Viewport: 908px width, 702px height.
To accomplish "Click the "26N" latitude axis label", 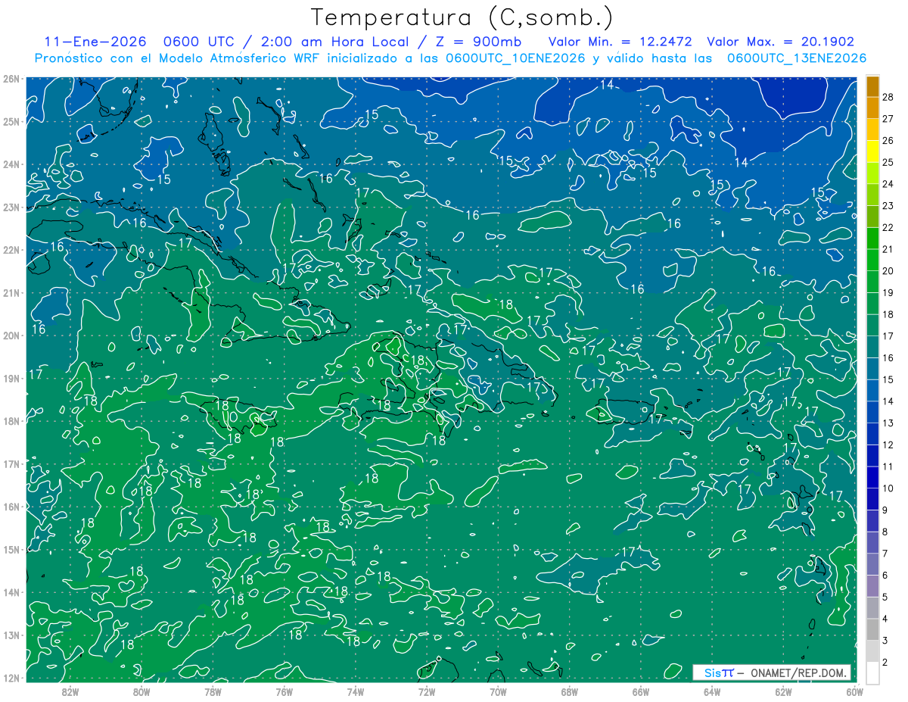I will click(x=11, y=79).
